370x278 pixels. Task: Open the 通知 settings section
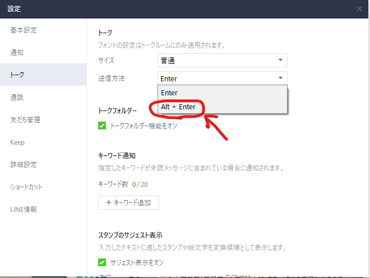[17, 52]
